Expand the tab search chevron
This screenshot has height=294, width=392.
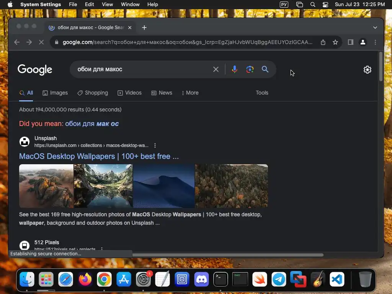(375, 28)
